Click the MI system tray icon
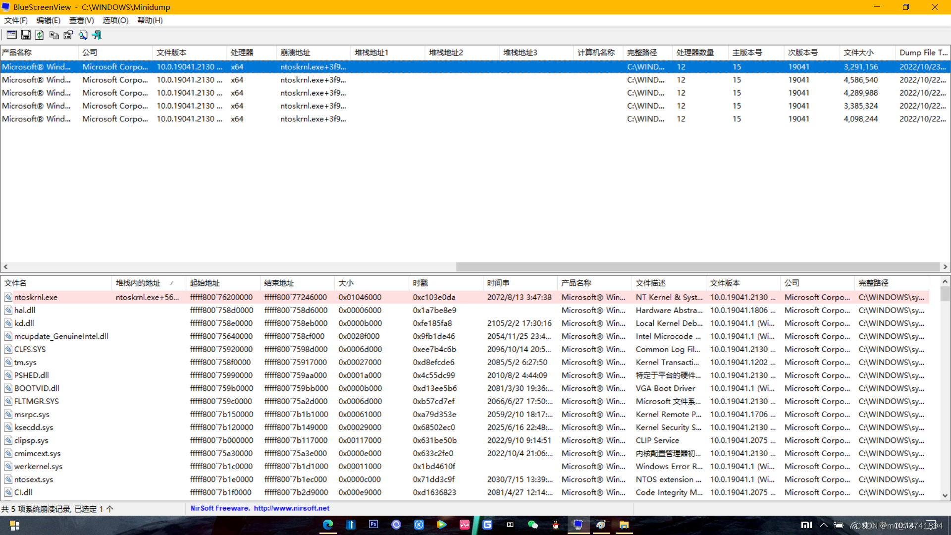The image size is (951, 535). click(807, 525)
